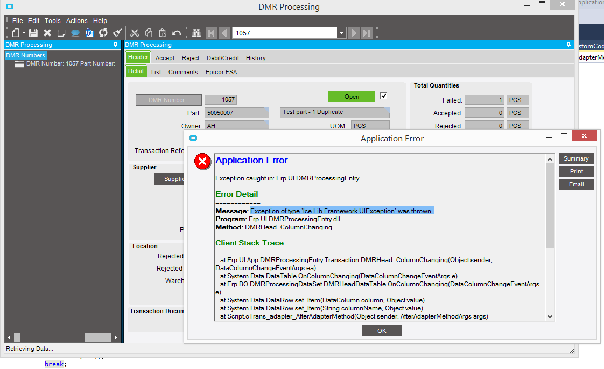Click the record navigation field showing 1057
Screen dimensions: 604x369
(x=284, y=33)
